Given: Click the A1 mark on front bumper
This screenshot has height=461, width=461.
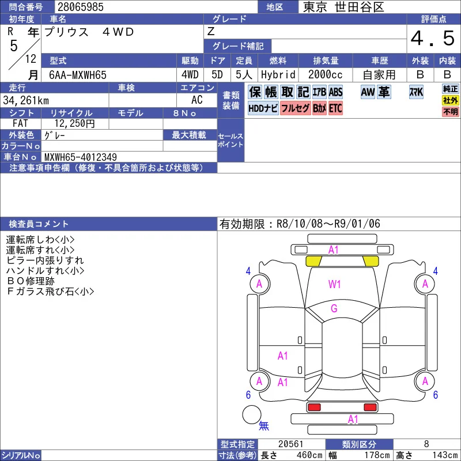Looking at the screenshot, I should (x=334, y=250).
